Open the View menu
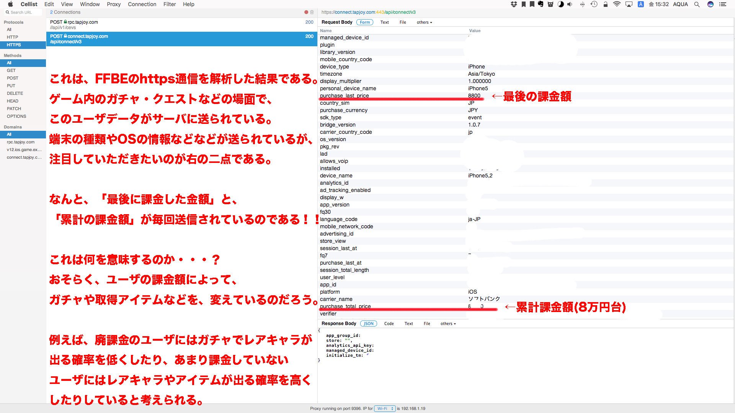Viewport: 735px width, 413px height. [x=67, y=4]
